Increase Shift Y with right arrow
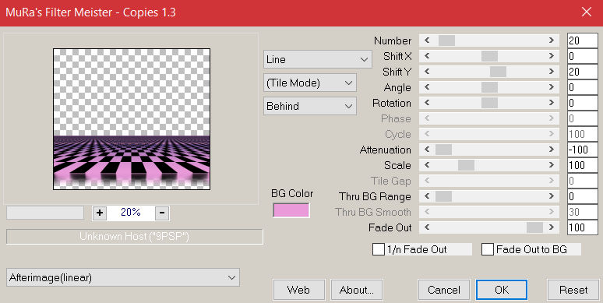Image resolution: width=603 pixels, height=303 pixels. (552, 72)
